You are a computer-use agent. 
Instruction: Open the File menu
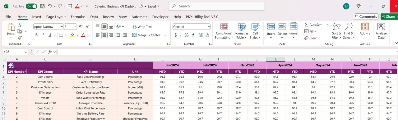point(8,17)
